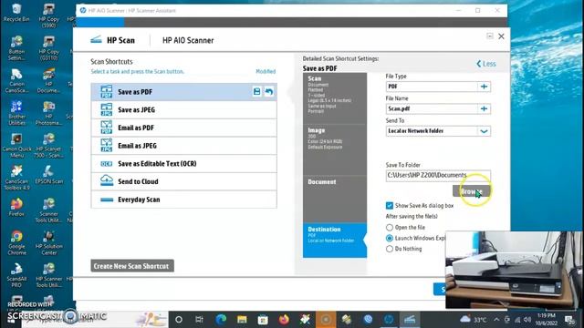Click the Save To Folder path field
The width and height of the screenshot is (584, 328).
click(438, 175)
